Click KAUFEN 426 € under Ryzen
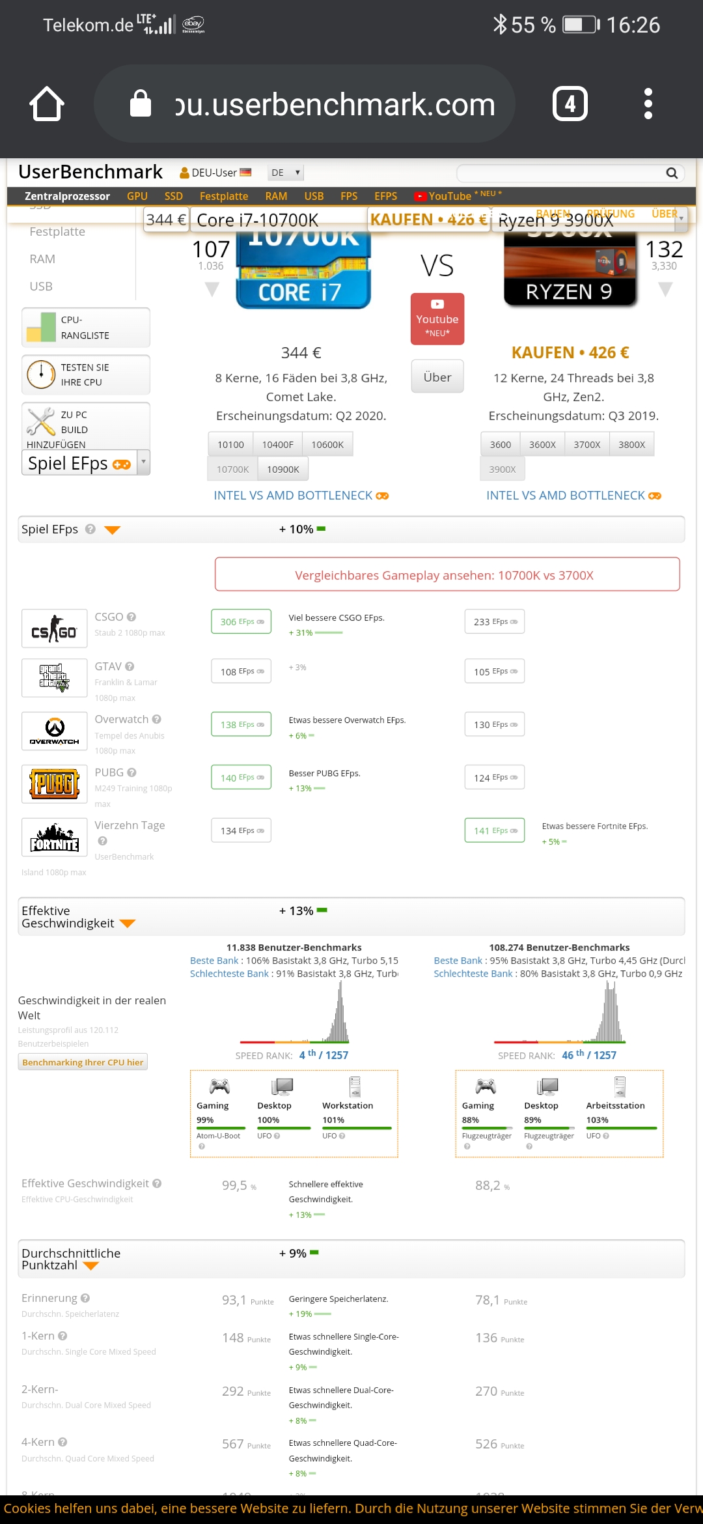Image resolution: width=703 pixels, height=1524 pixels. click(570, 352)
